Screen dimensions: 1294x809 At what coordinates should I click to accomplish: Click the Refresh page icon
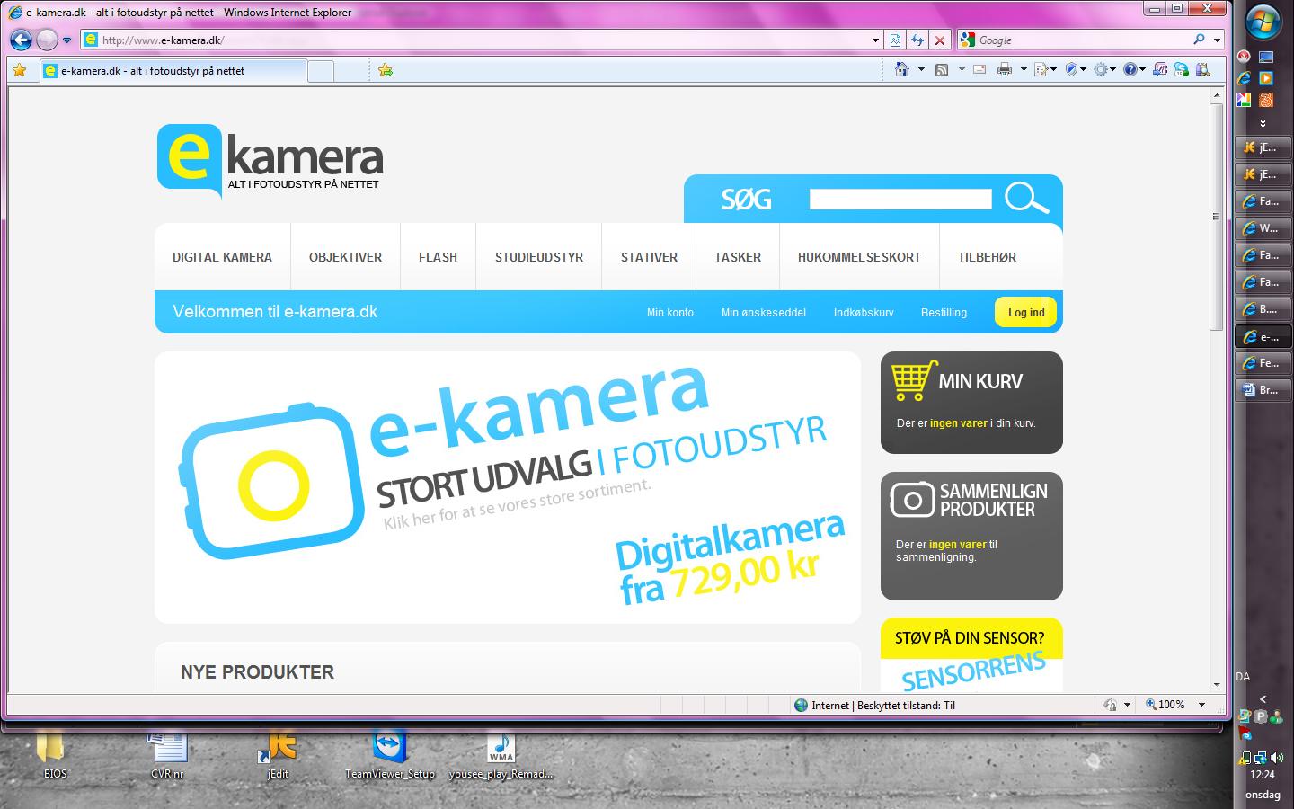tap(917, 40)
